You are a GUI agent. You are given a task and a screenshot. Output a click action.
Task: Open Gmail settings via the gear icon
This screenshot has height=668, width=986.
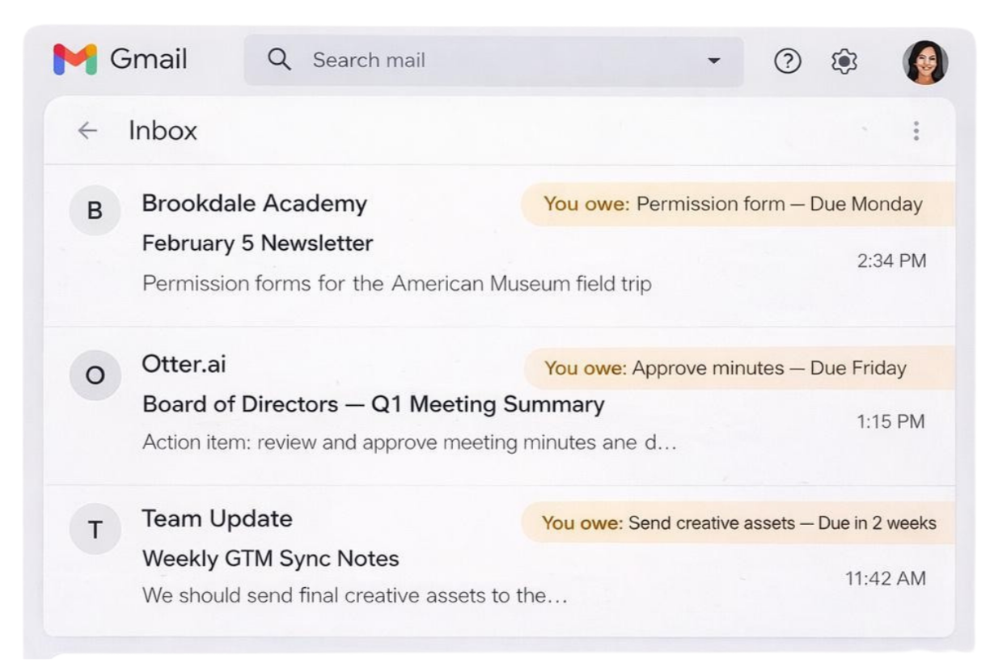pyautogui.click(x=844, y=61)
